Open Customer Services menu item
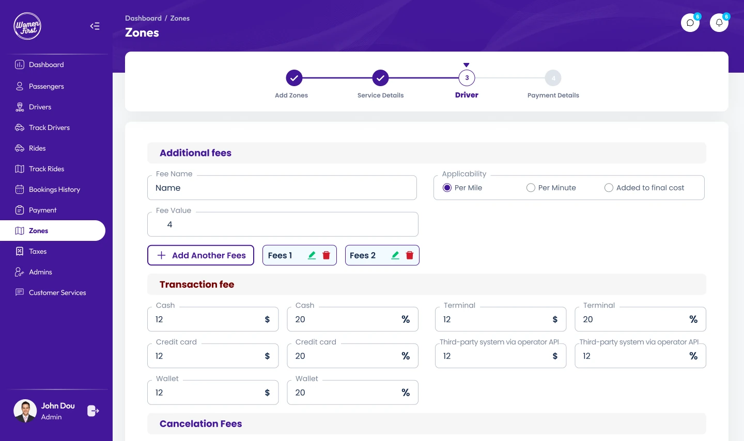 pos(57,292)
